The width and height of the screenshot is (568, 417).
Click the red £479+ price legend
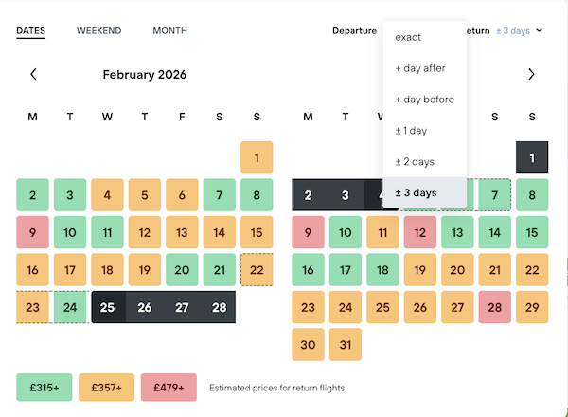(169, 387)
